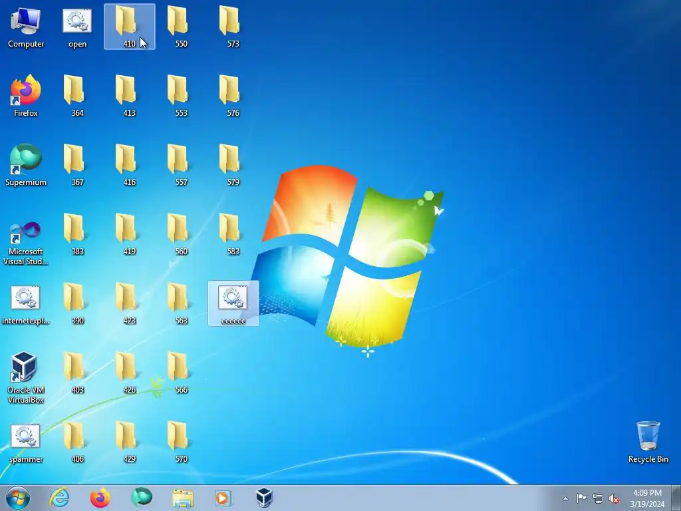Click the Show desktop button
This screenshot has width=681, height=511.
pos(676,498)
